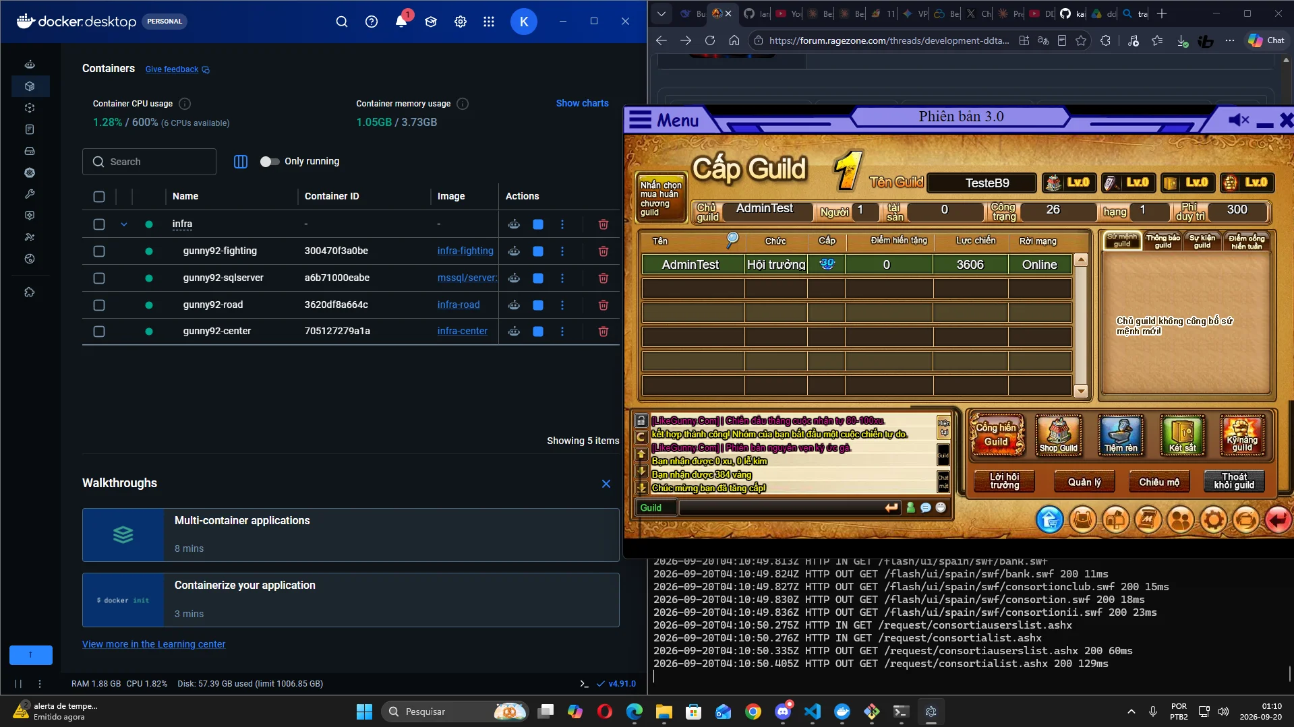Click guild member list scrollbar down arrow
1294x727 pixels.
pos(1081,391)
